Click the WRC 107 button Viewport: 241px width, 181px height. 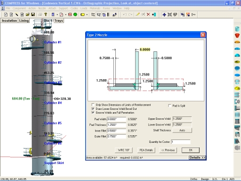click(x=124, y=150)
